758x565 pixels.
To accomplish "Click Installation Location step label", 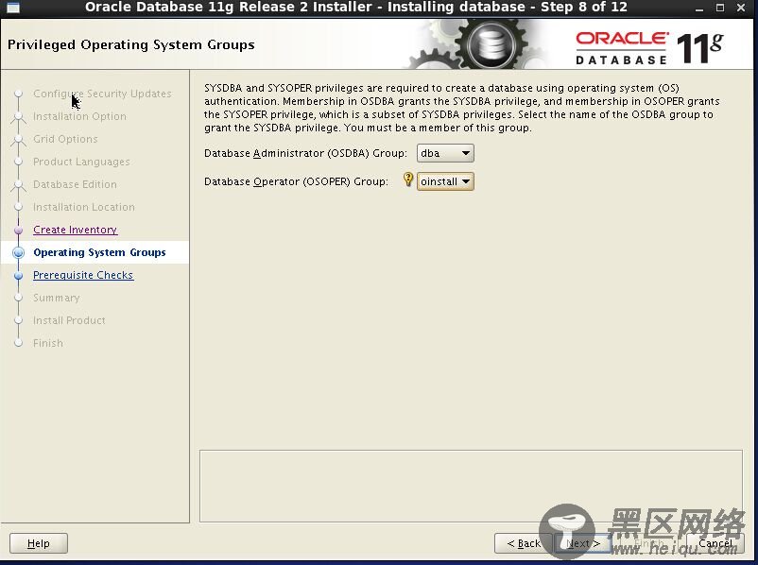I will pyautogui.click(x=83, y=207).
